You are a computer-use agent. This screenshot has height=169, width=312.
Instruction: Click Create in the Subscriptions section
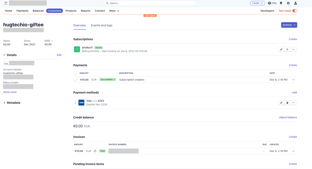tap(293, 39)
